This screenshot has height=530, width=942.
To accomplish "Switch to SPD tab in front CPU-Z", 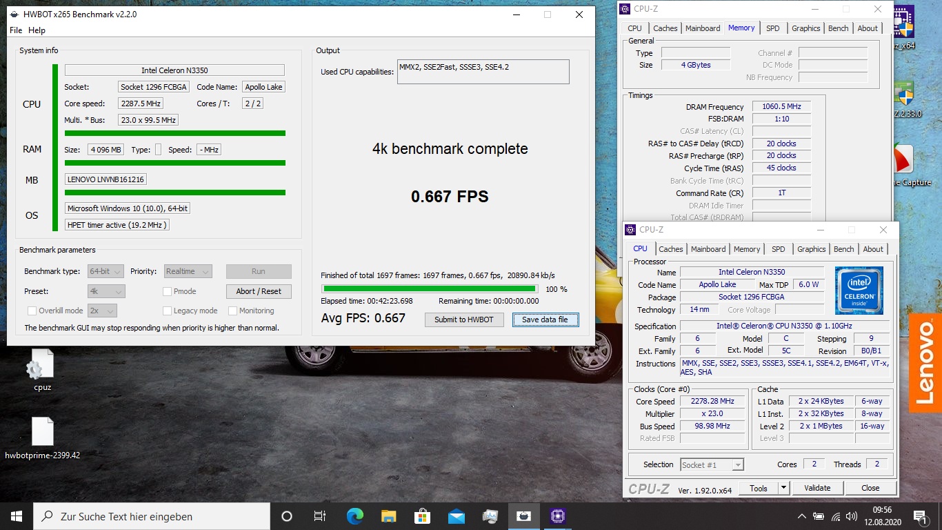I will pos(778,249).
